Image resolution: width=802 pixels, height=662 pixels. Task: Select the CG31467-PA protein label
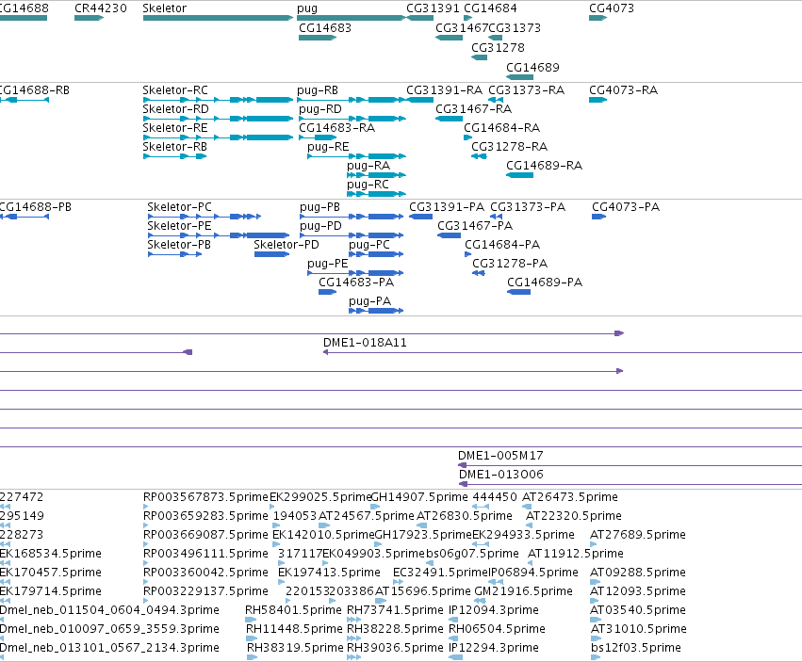[475, 226]
